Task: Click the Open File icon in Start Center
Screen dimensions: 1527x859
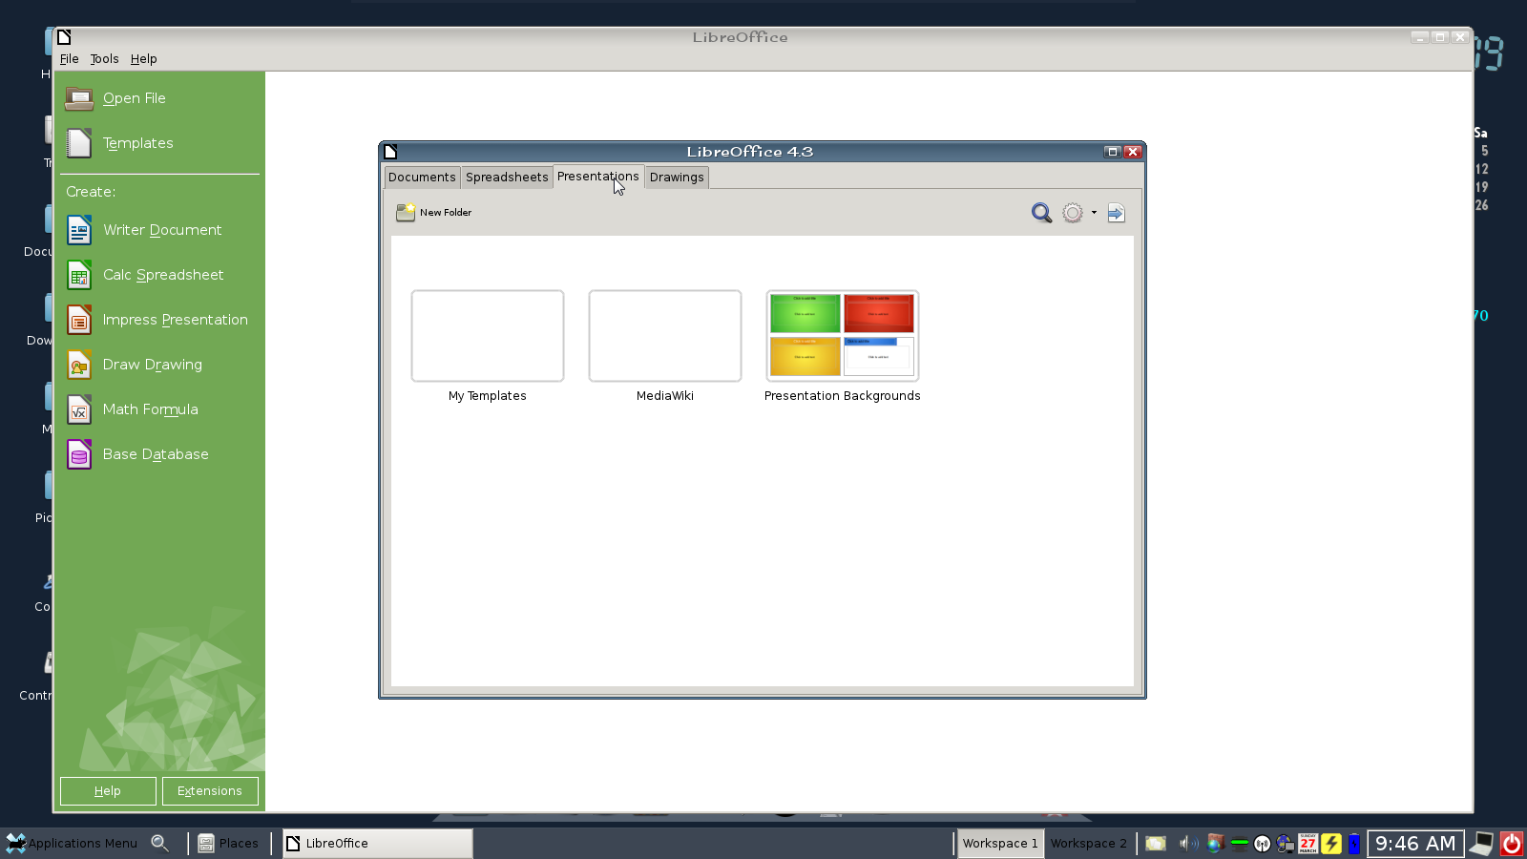Action: [79, 98]
